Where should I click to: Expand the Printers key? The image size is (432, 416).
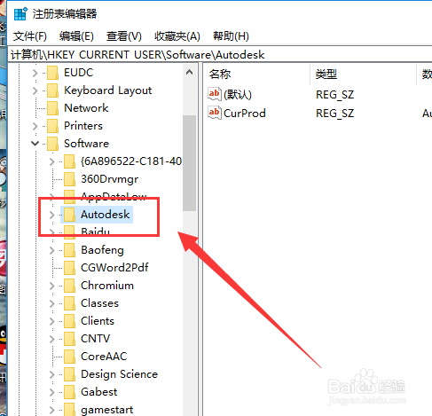[x=35, y=126]
